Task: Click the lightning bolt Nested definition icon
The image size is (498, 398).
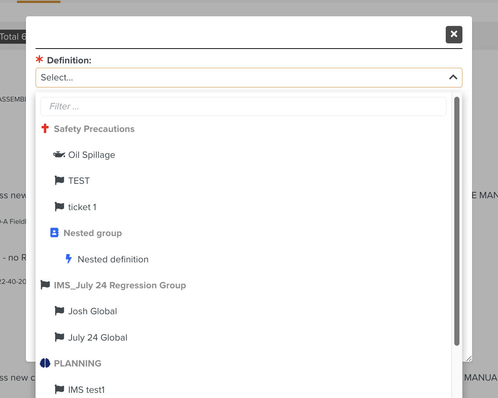Action: click(69, 259)
